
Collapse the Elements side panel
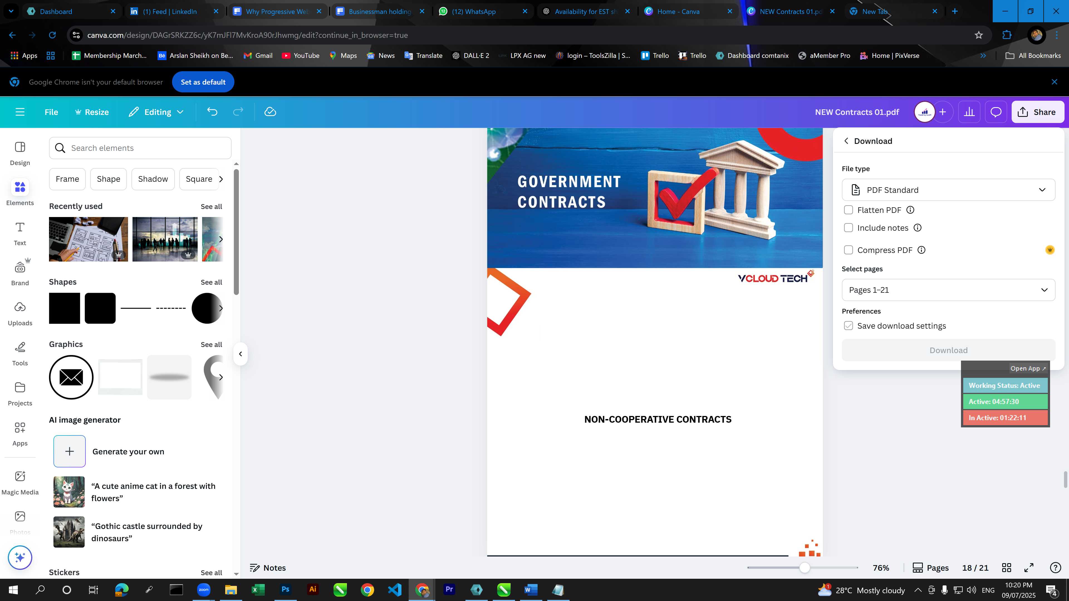pos(240,354)
